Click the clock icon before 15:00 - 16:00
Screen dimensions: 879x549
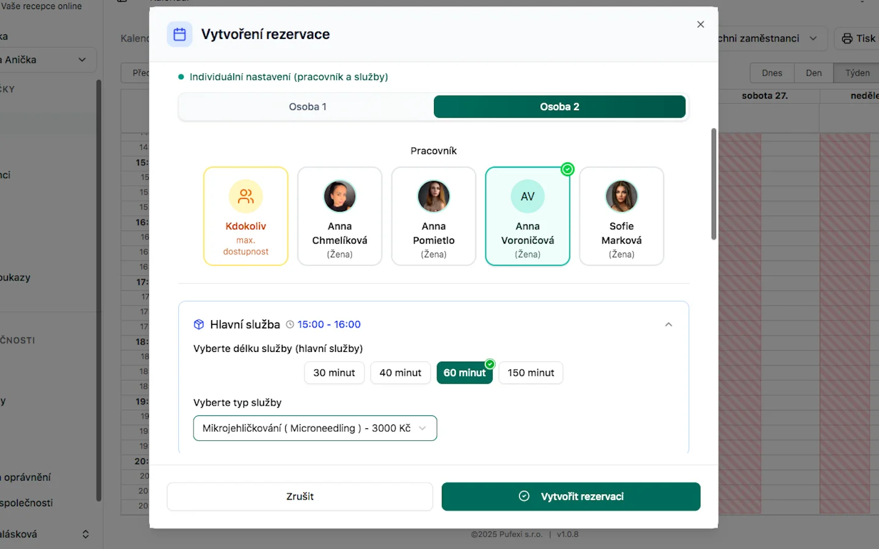tap(290, 325)
